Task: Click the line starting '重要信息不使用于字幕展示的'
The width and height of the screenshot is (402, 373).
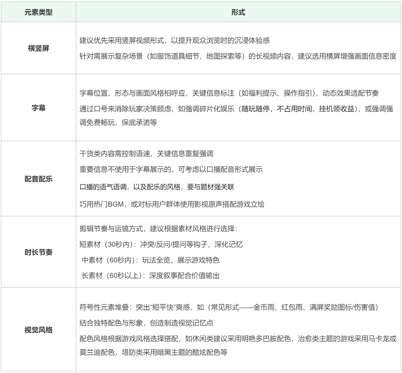Action: coord(171,169)
